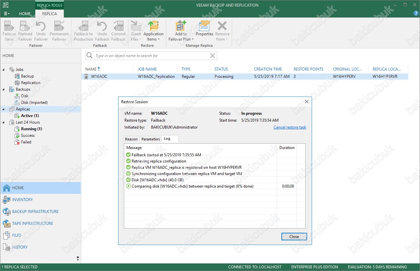
Task: Click the Commit Failback ribbon icon
Action: click(x=118, y=31)
